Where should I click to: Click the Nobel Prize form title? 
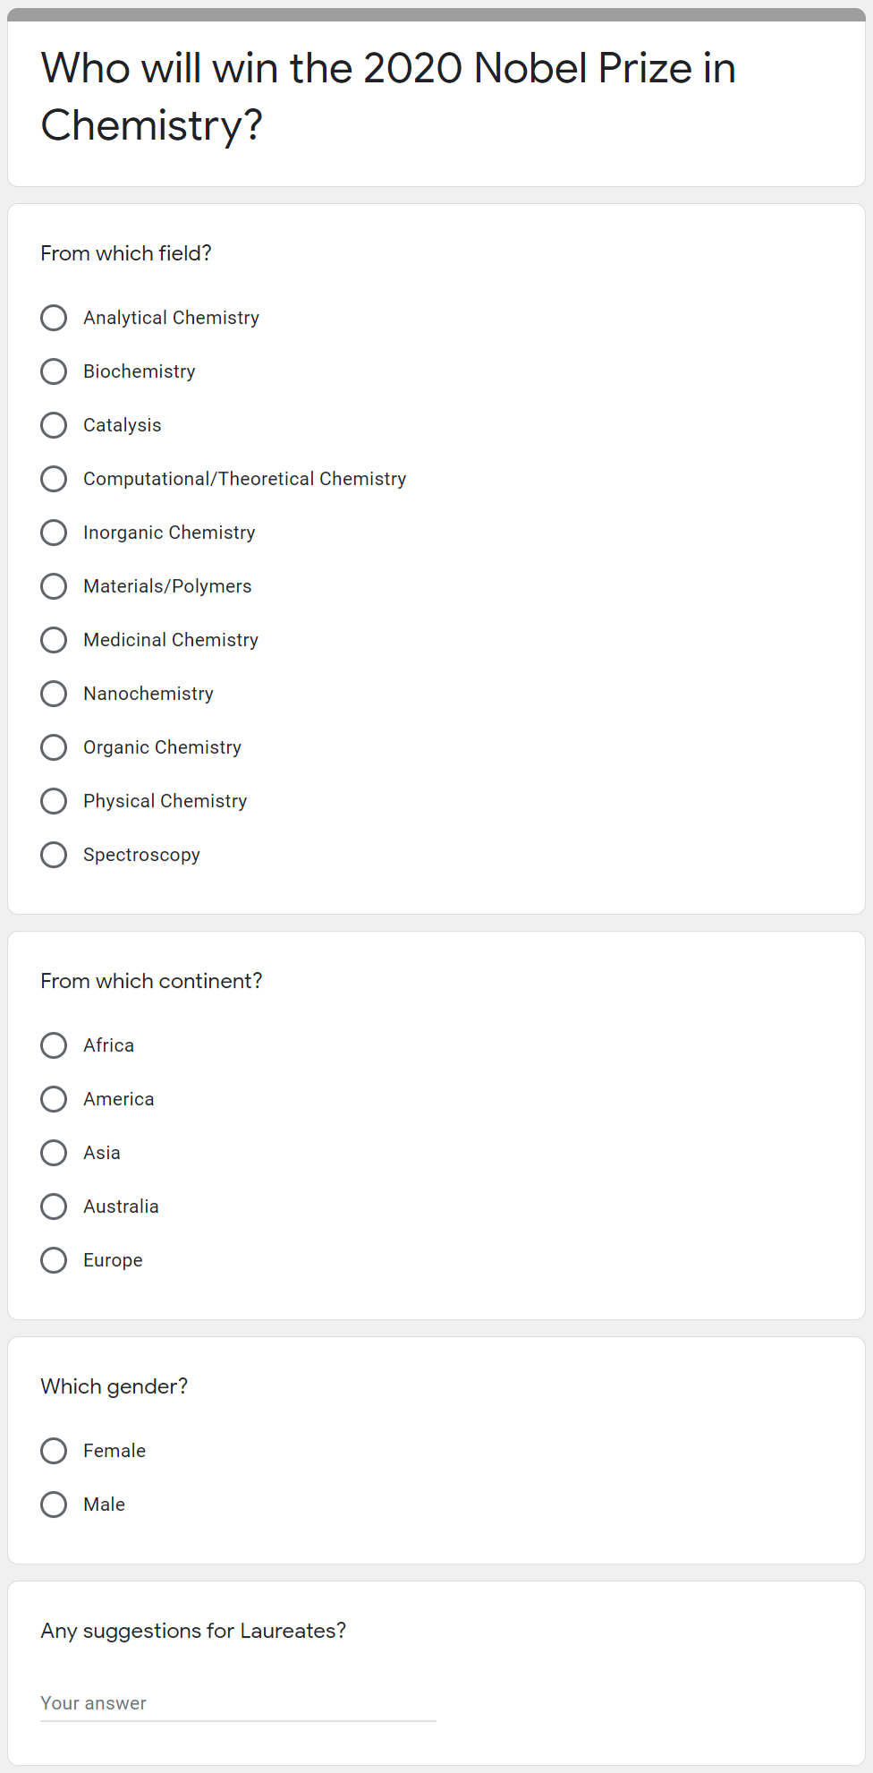click(x=388, y=97)
